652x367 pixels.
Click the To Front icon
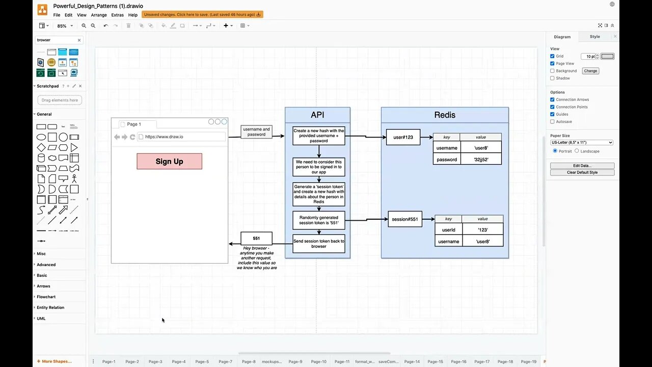click(141, 25)
